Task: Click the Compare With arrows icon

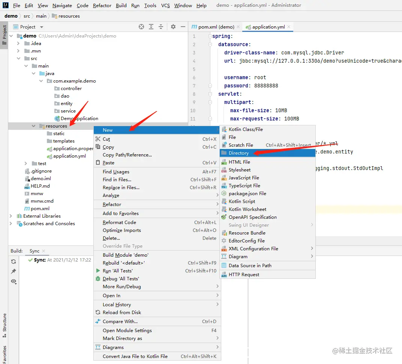Action: [98, 321]
